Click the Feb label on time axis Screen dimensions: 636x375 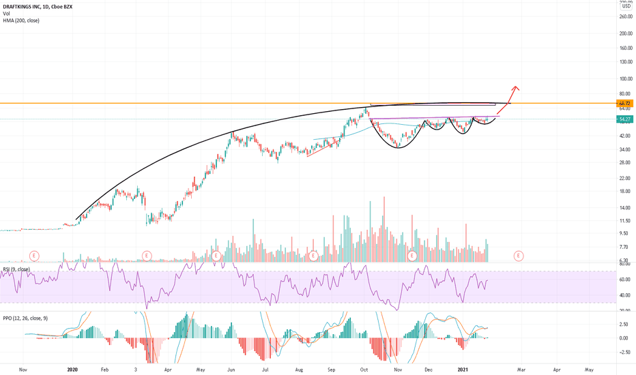[104, 370]
